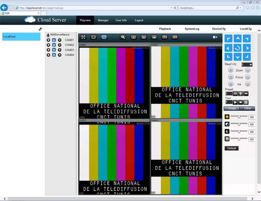This screenshot has width=261, height=201.
Task: Switch to four window grid layout
Action: tap(104, 37)
